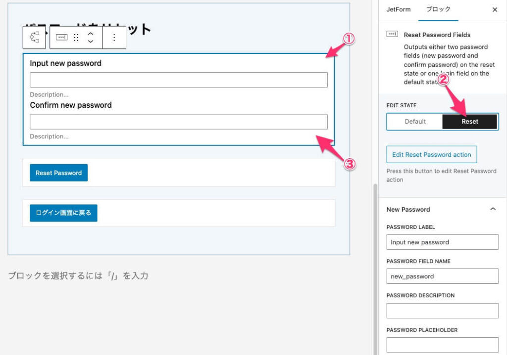Click the block drag handle icon

[76, 38]
